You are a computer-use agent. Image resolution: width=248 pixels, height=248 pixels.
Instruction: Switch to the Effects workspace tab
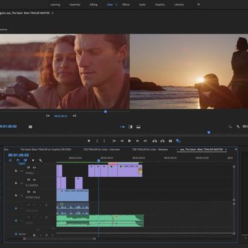(x=126, y=4)
